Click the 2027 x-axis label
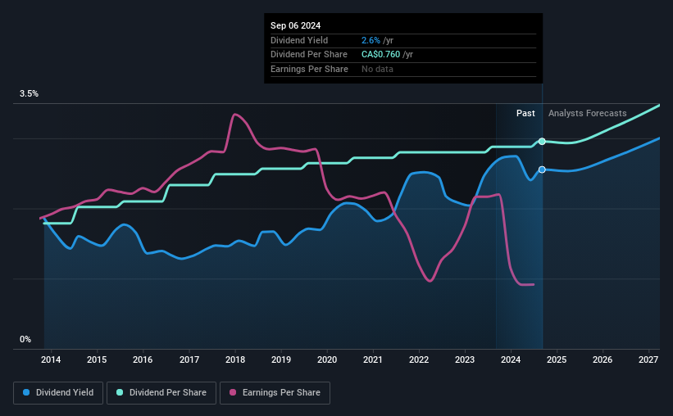The width and height of the screenshot is (673, 416). click(648, 359)
